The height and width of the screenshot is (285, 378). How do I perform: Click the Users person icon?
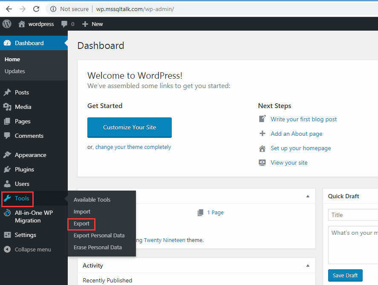pos(7,184)
